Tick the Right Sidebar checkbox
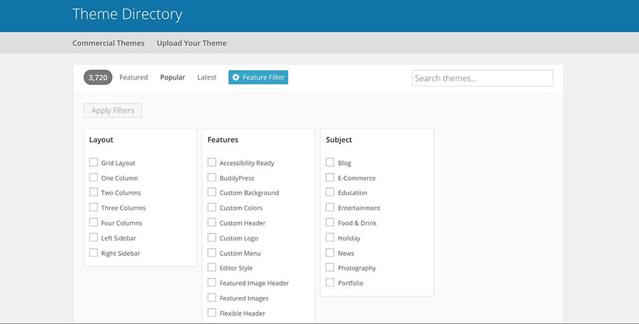 click(x=94, y=253)
